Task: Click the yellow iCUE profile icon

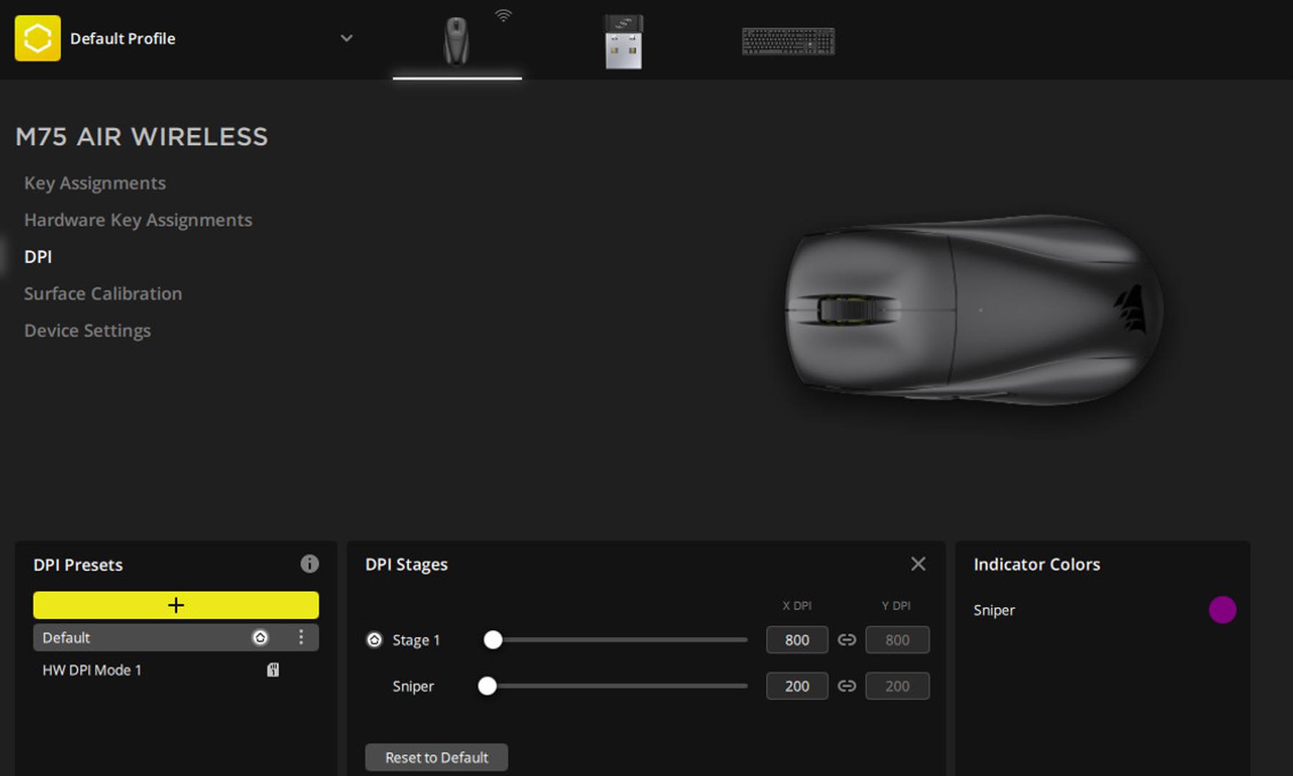Action: point(37,38)
